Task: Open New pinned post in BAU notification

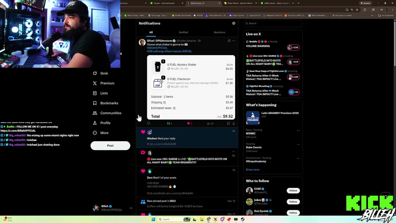Action: click(x=187, y=203)
